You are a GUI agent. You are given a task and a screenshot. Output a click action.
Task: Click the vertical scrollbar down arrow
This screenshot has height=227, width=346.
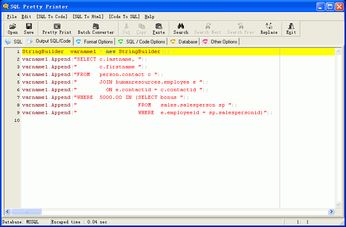[x=338, y=205]
